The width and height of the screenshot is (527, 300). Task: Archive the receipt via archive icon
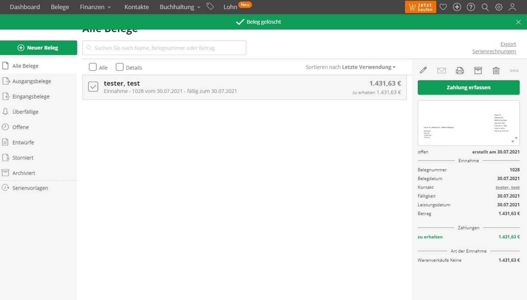coord(478,70)
